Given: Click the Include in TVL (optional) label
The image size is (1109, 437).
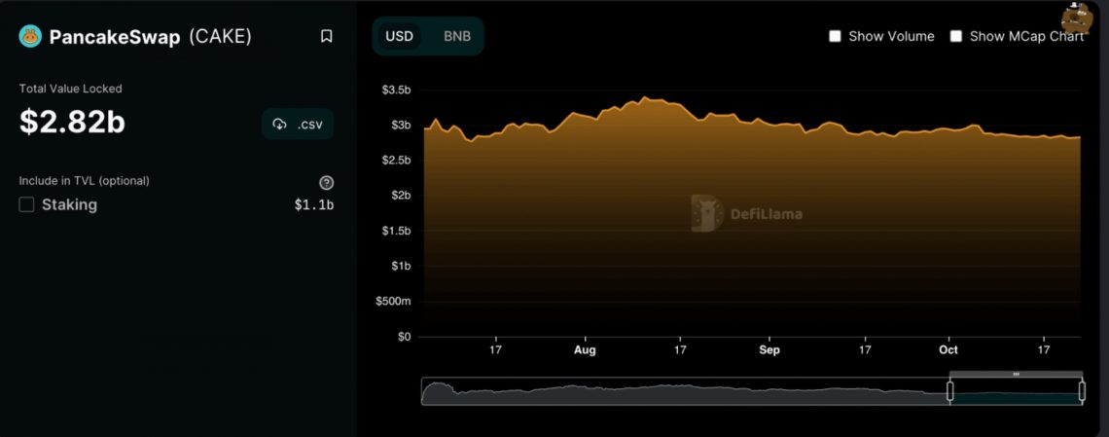Looking at the screenshot, I should (x=85, y=181).
